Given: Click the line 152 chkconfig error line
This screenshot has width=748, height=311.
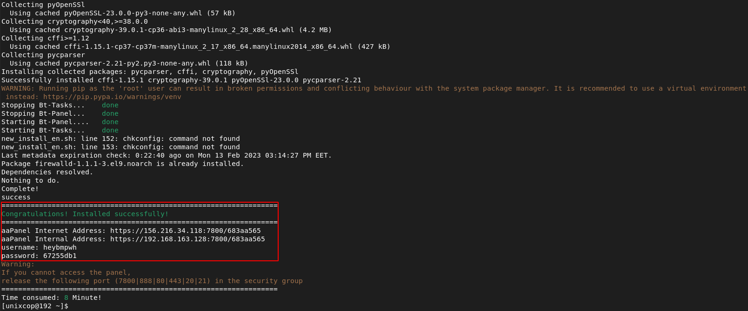Looking at the screenshot, I should [120, 139].
